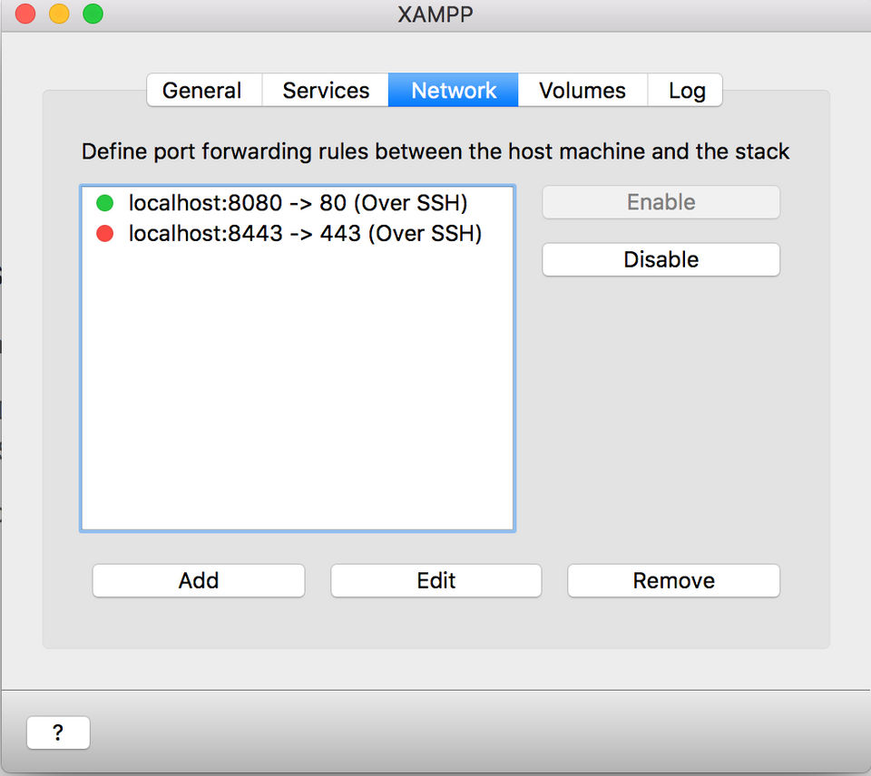Click the red status dot for localhost:8443
This screenshot has height=776, width=871.
click(104, 234)
